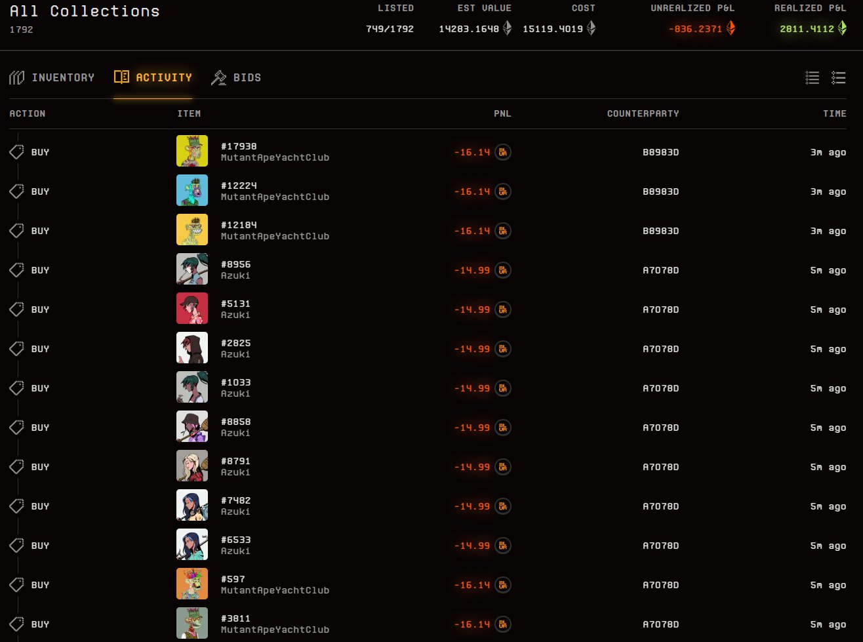Click Unrealized P&L value -836.2371
863x642 pixels.
pos(695,28)
